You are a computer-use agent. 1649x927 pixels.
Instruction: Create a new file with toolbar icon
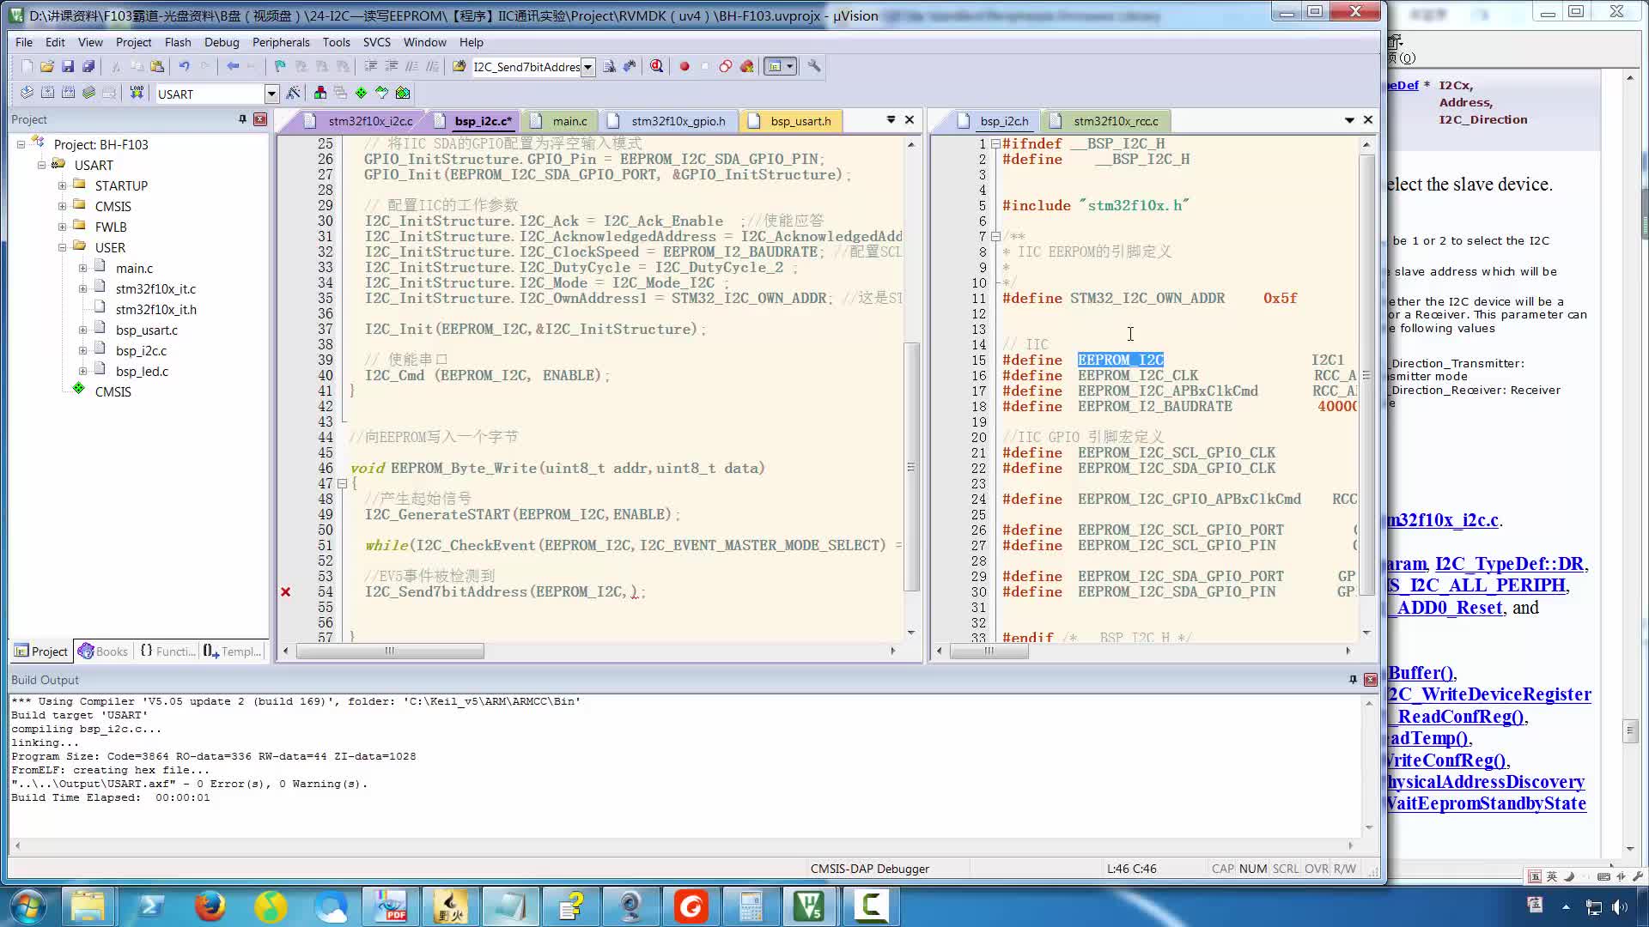click(x=27, y=66)
